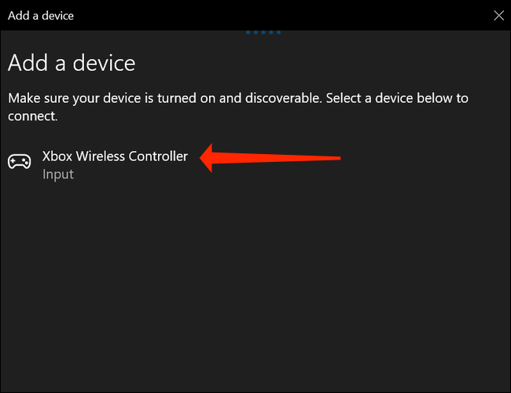Click the word Controller in device name
511x393 pixels.
(x=158, y=156)
